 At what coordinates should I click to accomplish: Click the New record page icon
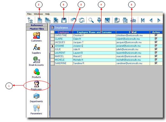[40, 20]
